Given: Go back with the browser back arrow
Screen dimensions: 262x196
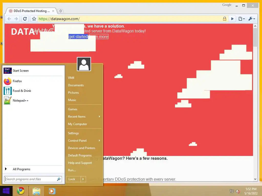Looking at the screenshot, I should point(9,19).
